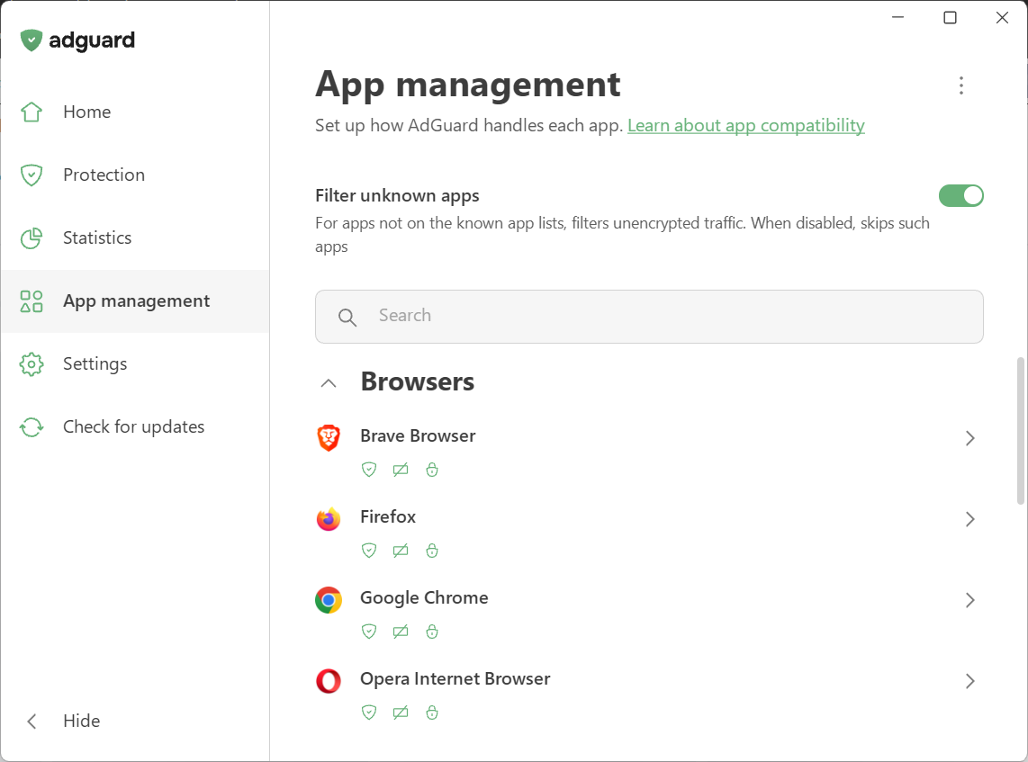Image resolution: width=1028 pixels, height=762 pixels.
Task: Click the Statistics pie chart icon
Action: coord(32,238)
